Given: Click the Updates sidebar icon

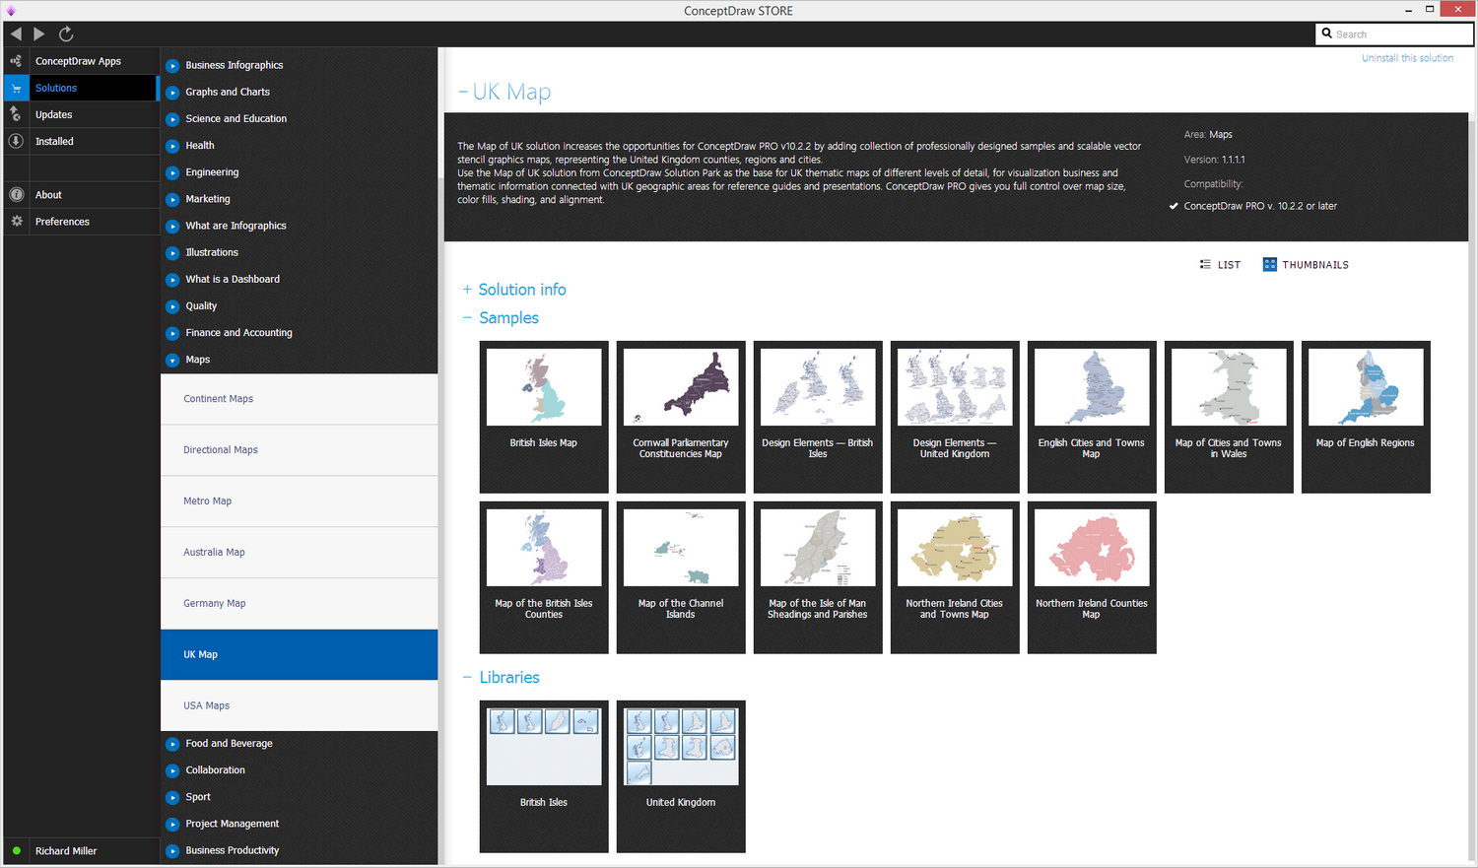Looking at the screenshot, I should (x=16, y=114).
